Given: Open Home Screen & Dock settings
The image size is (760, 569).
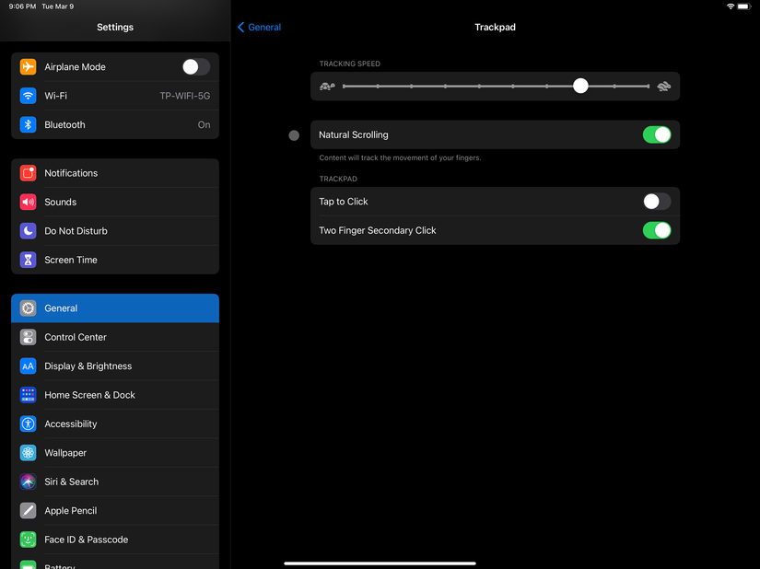Looking at the screenshot, I should (114, 394).
